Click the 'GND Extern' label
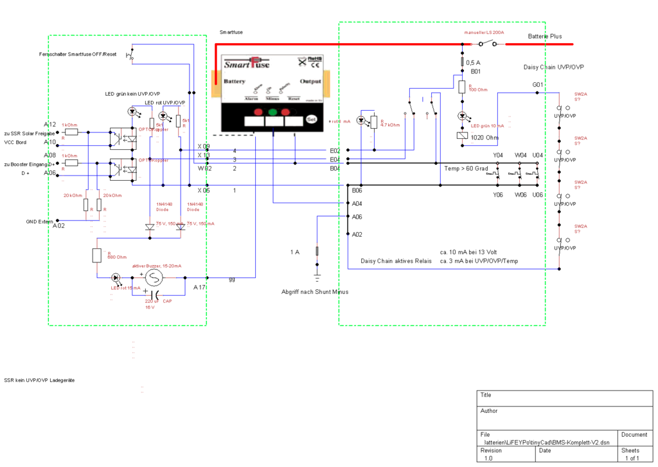 click(39, 222)
